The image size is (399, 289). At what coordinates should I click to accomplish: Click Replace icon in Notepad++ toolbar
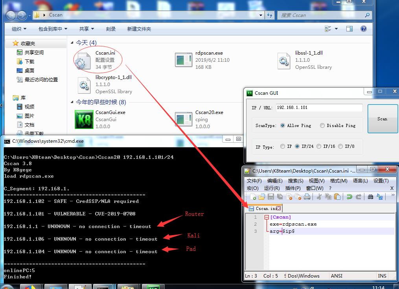click(380, 197)
